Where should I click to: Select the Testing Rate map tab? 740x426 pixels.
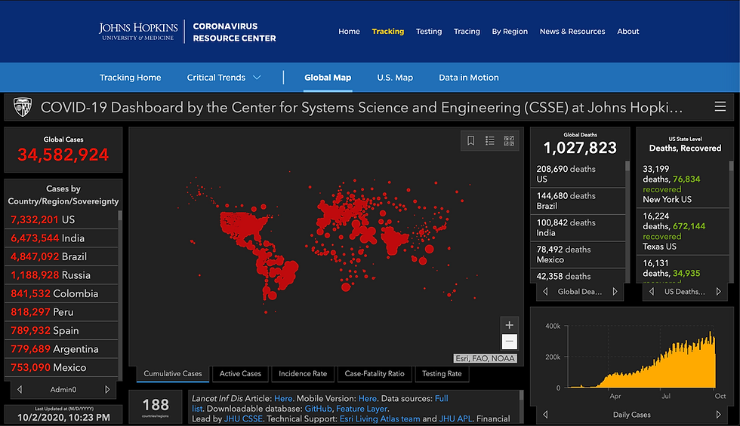pos(442,373)
